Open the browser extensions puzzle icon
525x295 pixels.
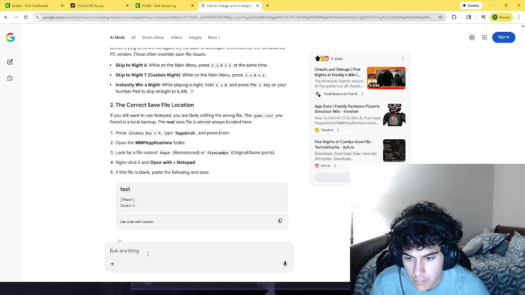pyautogui.click(x=454, y=17)
